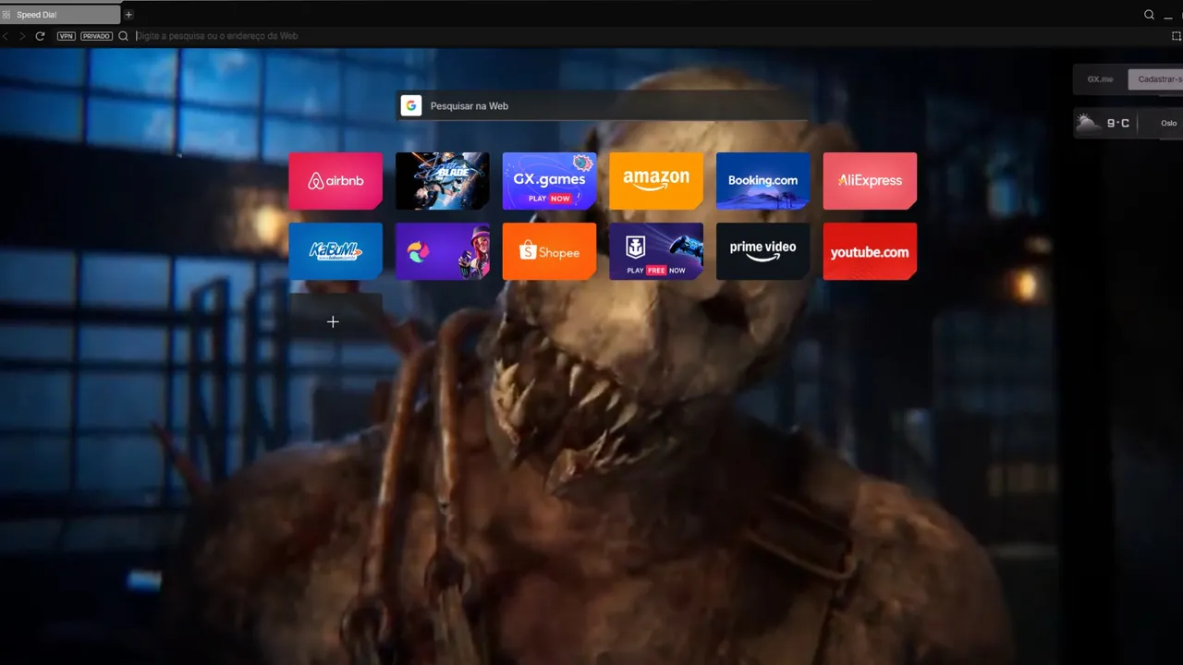The height and width of the screenshot is (665, 1183).
Task: Select the Oslo weather location
Action: (x=1169, y=124)
